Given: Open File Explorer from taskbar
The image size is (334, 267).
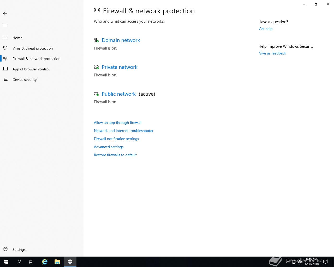Looking at the screenshot, I should 57,262.
